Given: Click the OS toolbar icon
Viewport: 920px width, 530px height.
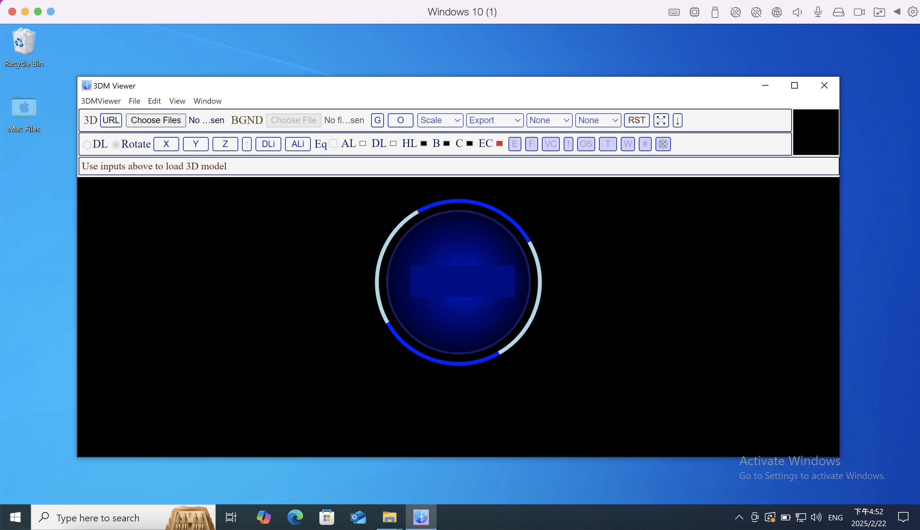Looking at the screenshot, I should point(586,144).
